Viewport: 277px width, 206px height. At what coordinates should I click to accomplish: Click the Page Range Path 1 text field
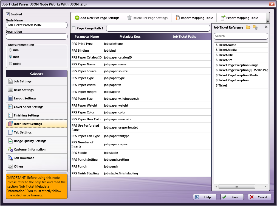(x=158, y=28)
